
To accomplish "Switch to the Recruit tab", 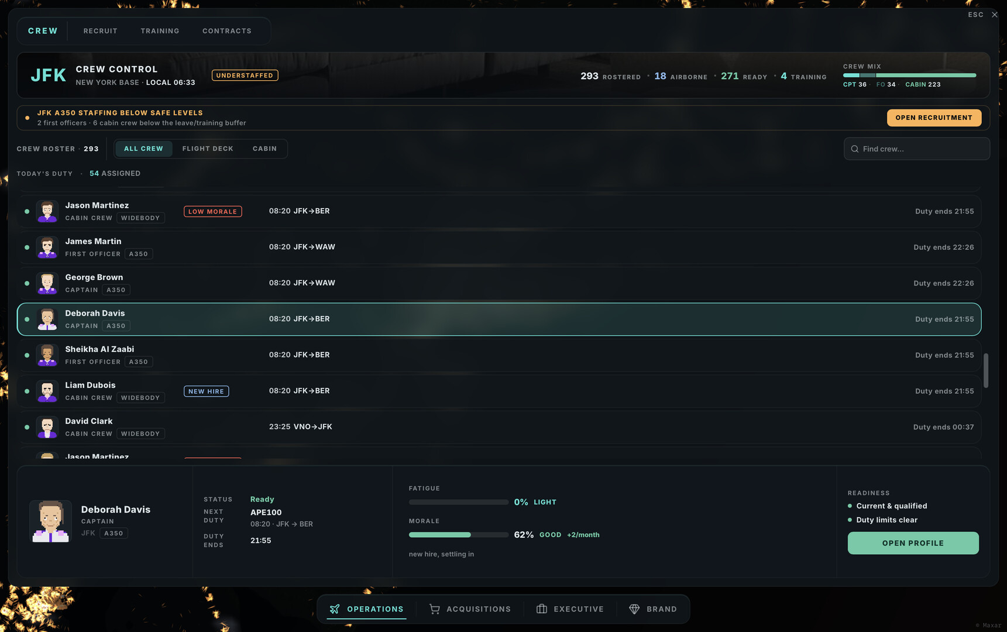I will [101, 31].
